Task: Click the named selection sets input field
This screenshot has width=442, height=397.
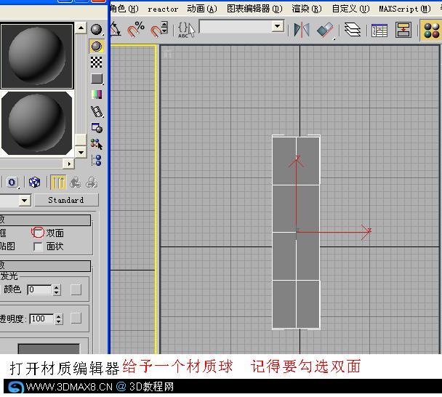Action: tap(236, 26)
